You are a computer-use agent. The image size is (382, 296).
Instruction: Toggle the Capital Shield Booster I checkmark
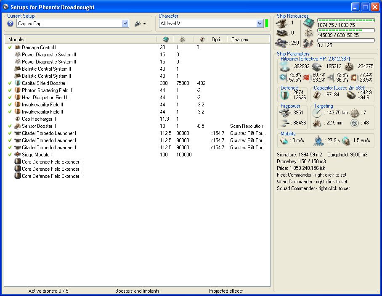coord(10,83)
